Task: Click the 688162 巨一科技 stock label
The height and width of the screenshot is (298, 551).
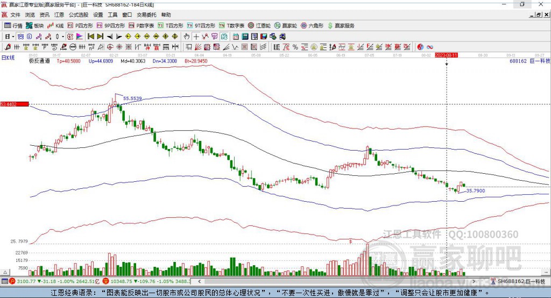Action: click(529, 61)
